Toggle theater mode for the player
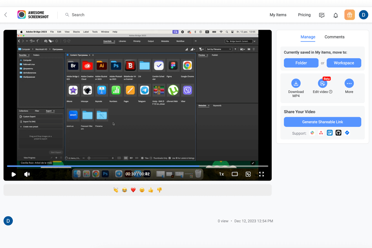 tap(235, 174)
